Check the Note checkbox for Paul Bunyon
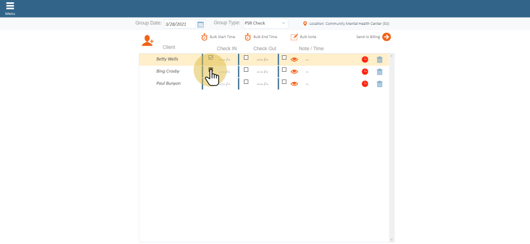This screenshot has width=530, height=244. coord(284,82)
